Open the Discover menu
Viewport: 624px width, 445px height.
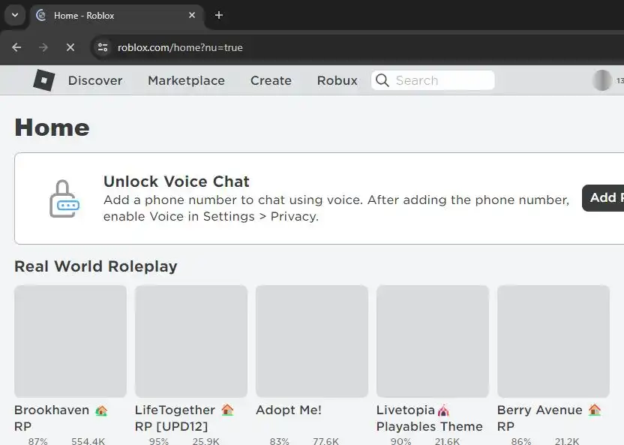click(95, 80)
